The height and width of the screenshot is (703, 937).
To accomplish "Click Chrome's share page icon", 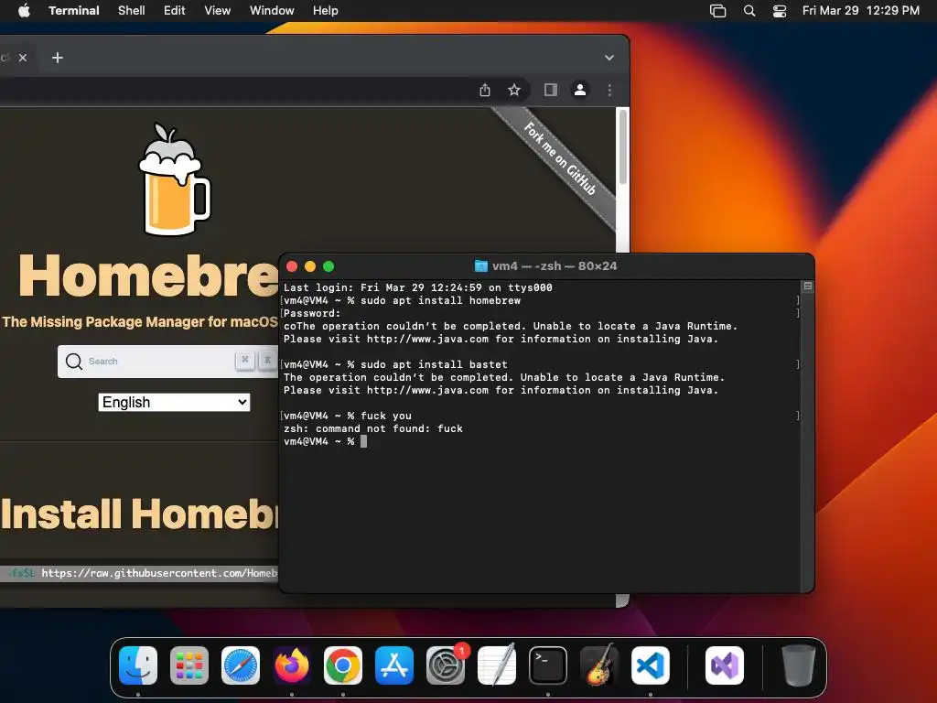I will click(485, 90).
